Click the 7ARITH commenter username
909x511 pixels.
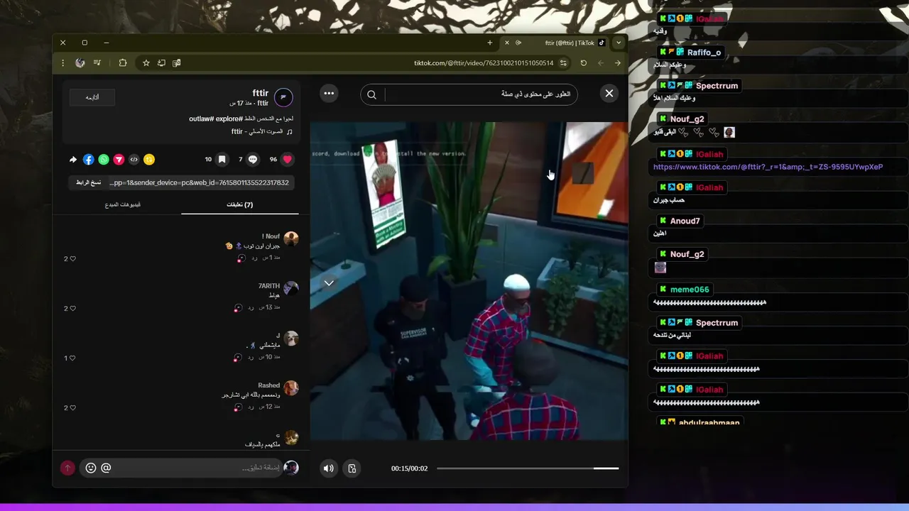(269, 286)
